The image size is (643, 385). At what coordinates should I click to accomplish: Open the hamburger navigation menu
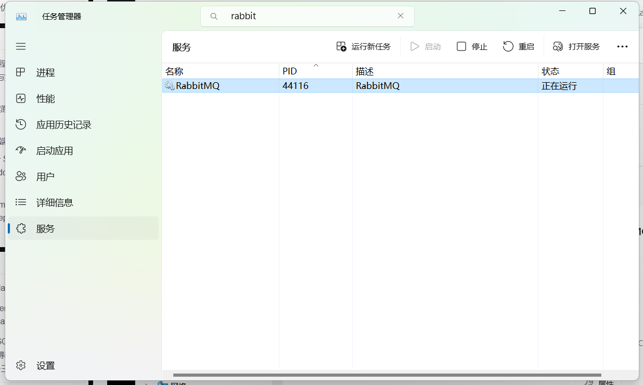(x=21, y=46)
